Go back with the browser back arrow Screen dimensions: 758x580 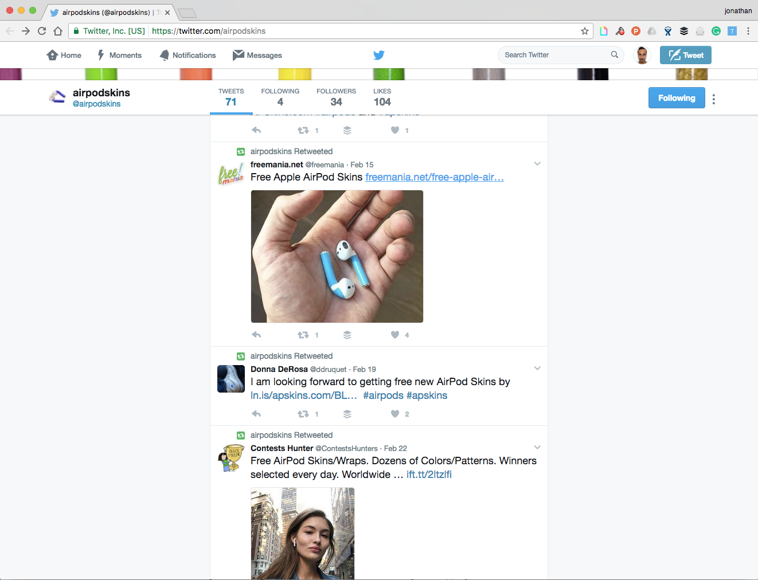(10, 31)
